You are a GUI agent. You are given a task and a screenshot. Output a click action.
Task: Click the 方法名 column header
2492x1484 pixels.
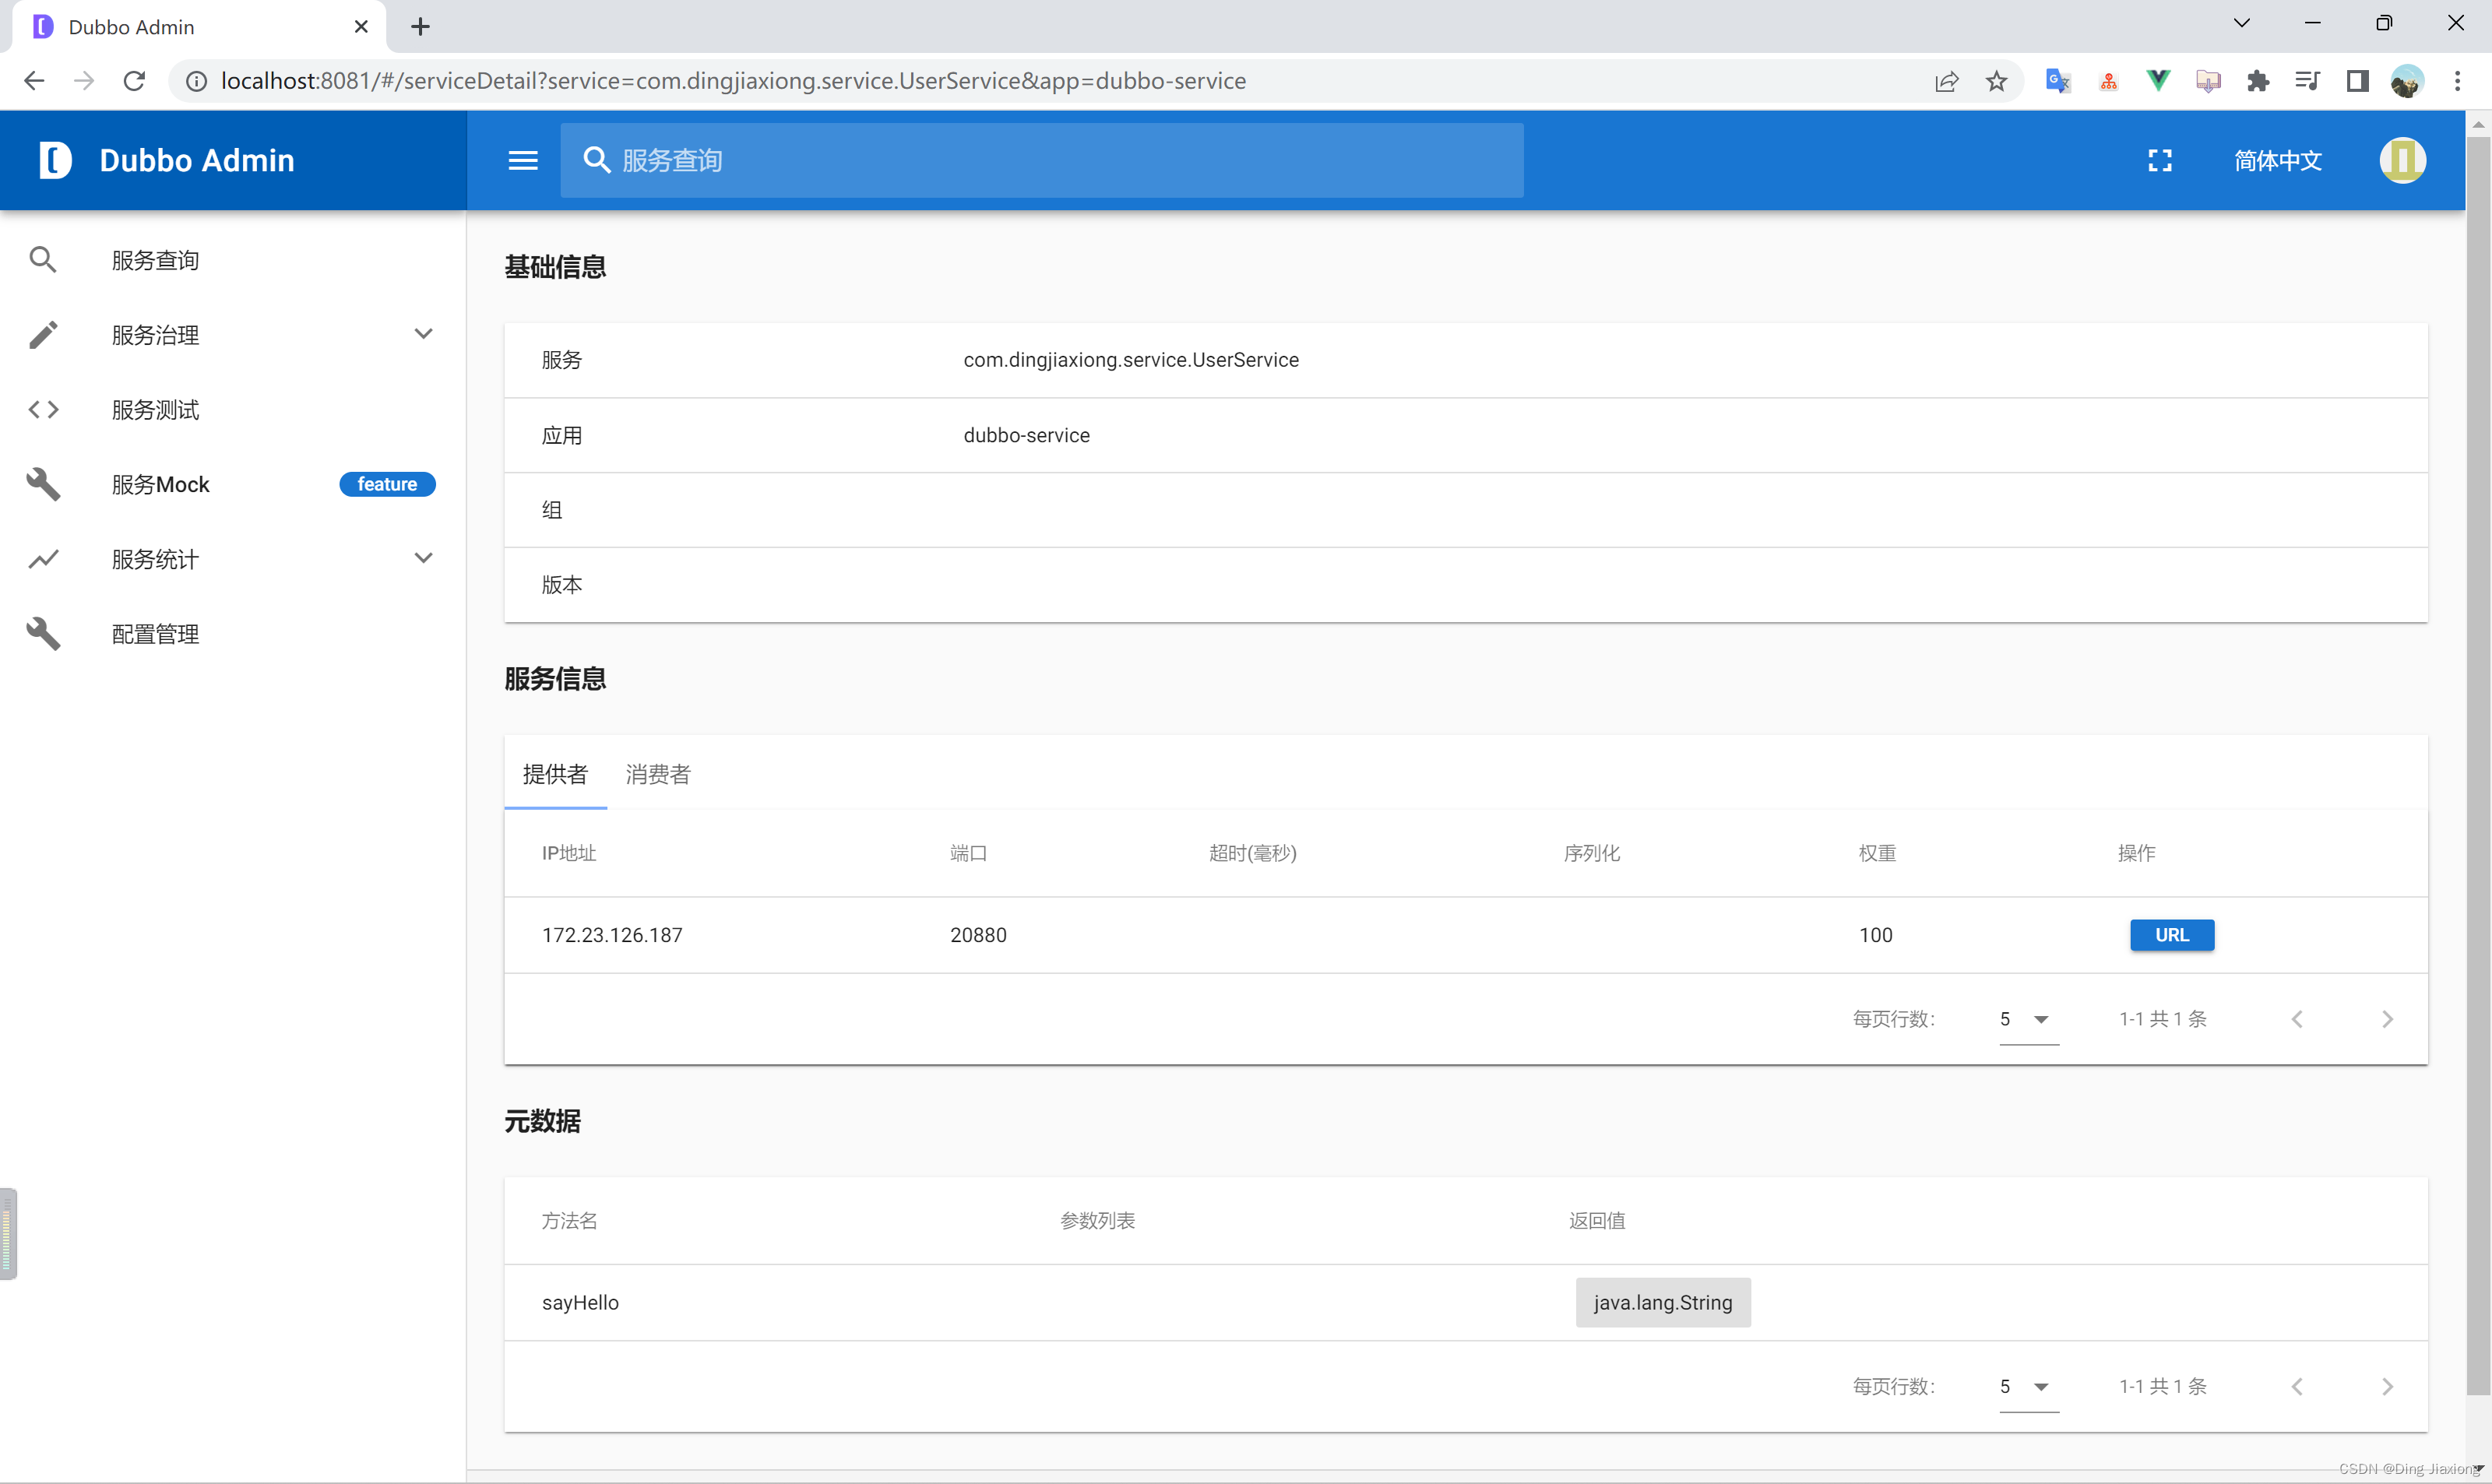pyautogui.click(x=569, y=1221)
